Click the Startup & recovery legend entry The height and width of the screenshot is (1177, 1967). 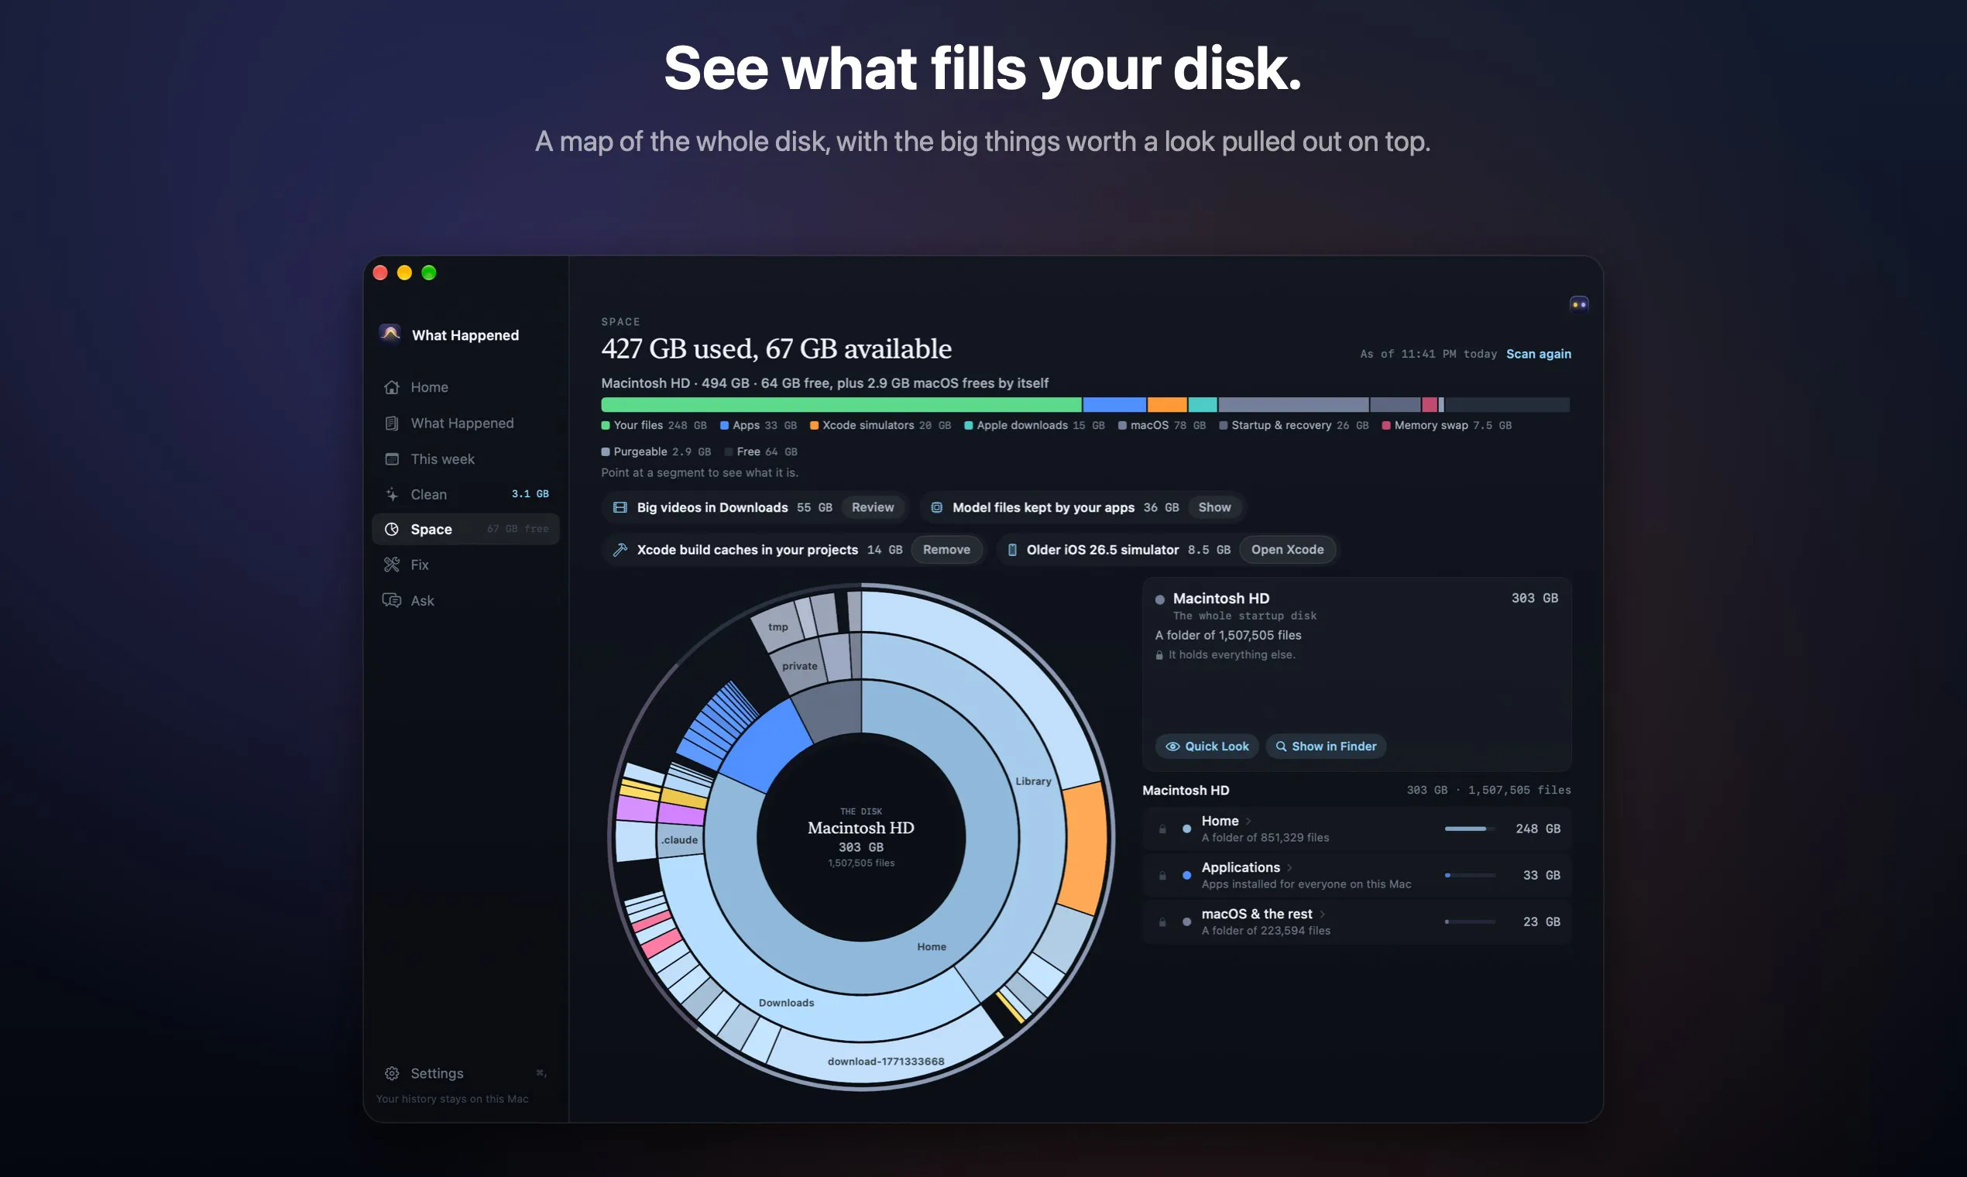(1292, 425)
